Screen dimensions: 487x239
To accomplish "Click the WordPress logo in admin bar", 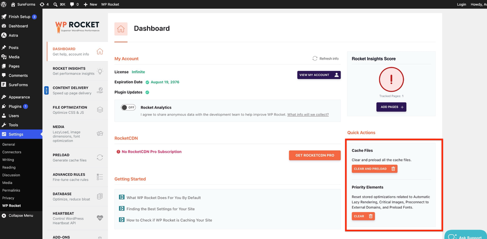I will (x=3, y=4).
